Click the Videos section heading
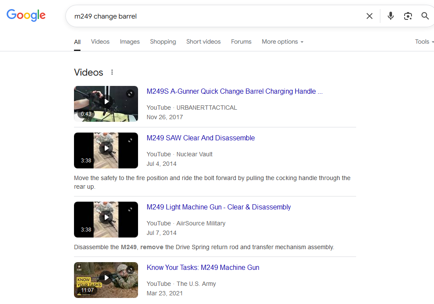434x304 pixels. pos(89,73)
